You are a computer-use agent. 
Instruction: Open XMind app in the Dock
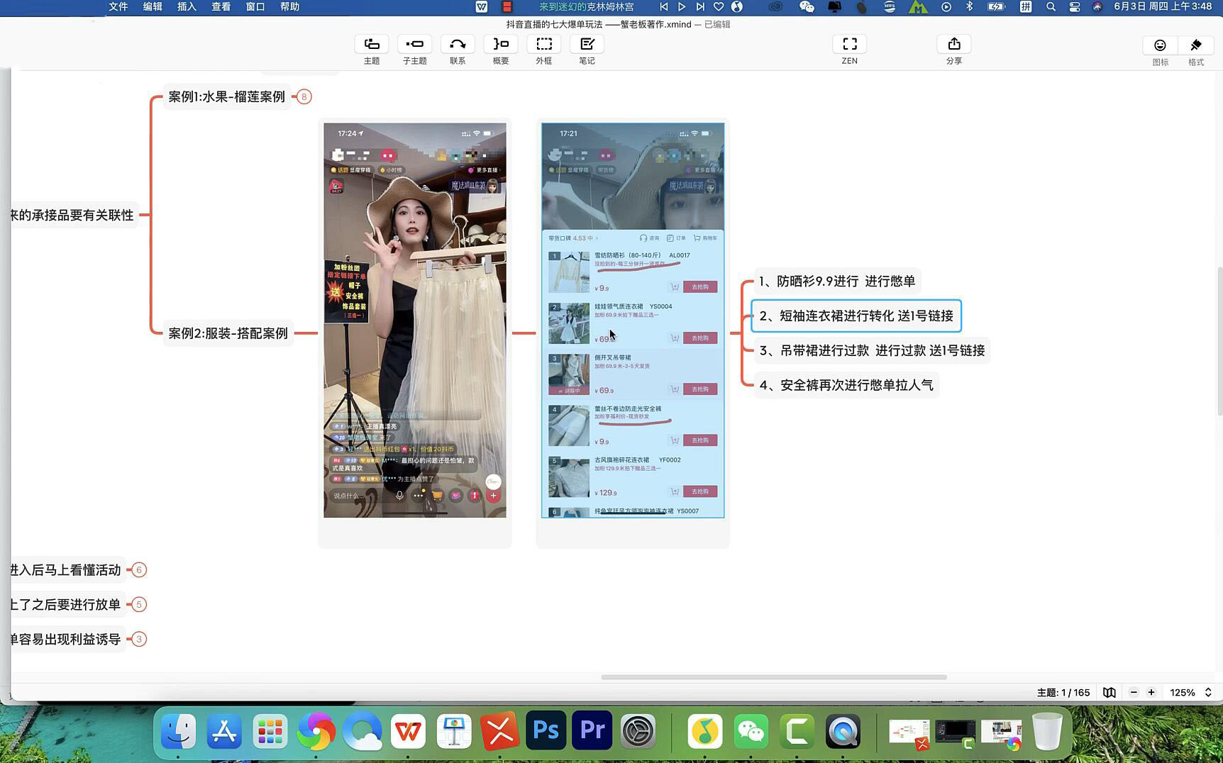click(x=500, y=731)
